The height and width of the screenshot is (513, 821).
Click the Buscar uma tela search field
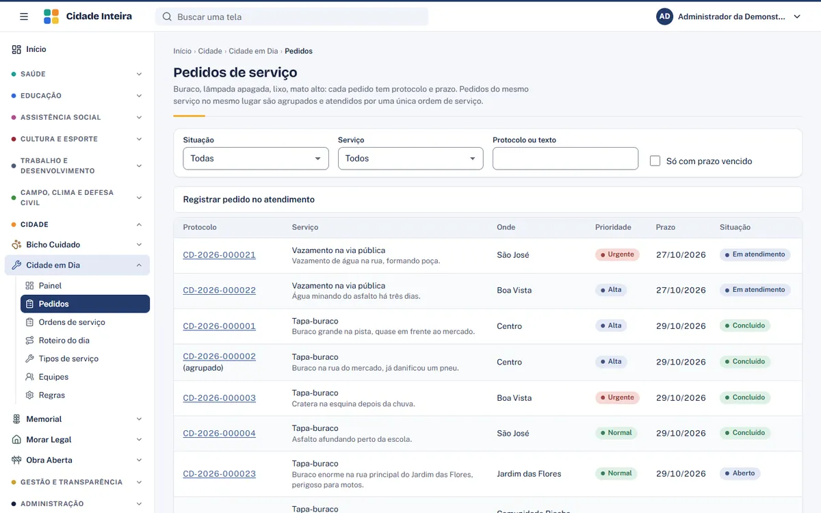292,16
